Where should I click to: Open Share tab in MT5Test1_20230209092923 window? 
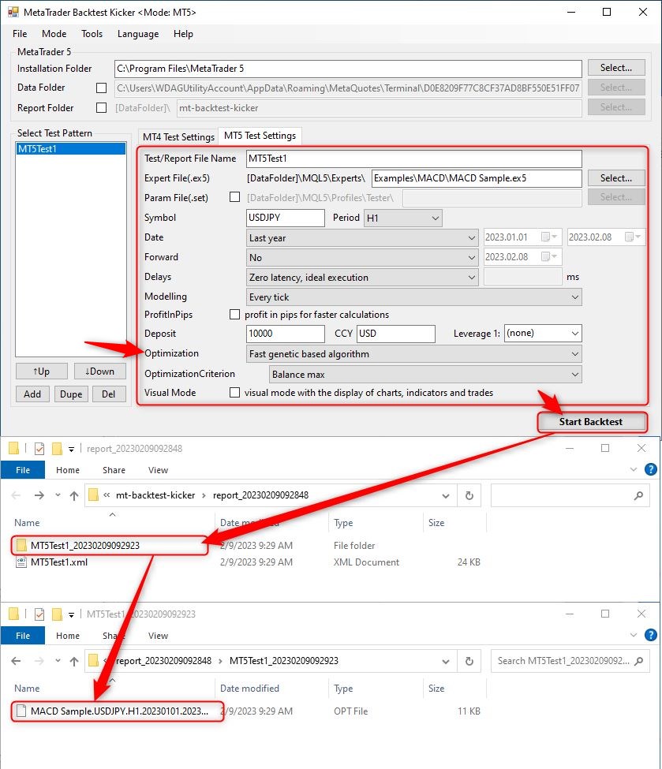click(x=114, y=636)
